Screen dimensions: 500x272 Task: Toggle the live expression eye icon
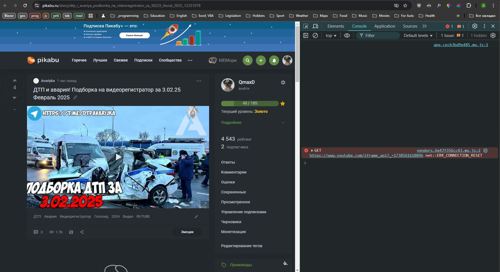point(347,36)
